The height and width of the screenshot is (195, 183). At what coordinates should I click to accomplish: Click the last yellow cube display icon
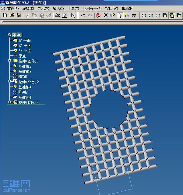pyautogui.click(x=179, y=16)
